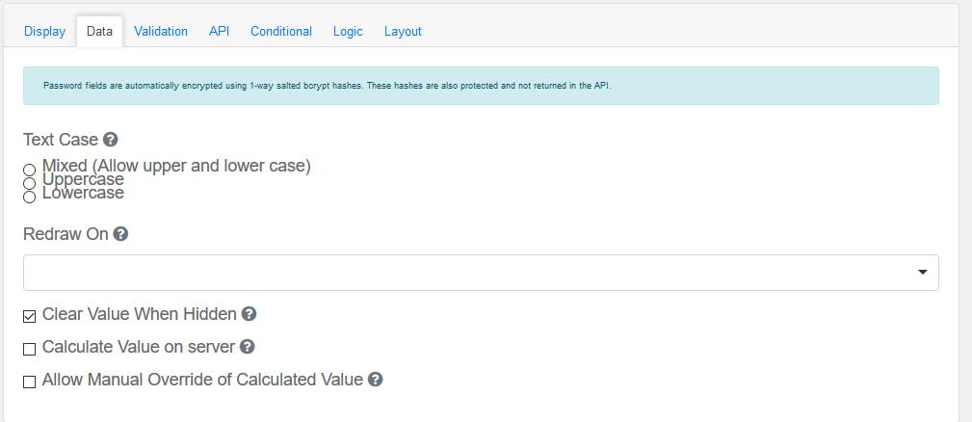The width and height of the screenshot is (972, 422).
Task: Choose the Uppercase radio option
Action: pos(30,183)
